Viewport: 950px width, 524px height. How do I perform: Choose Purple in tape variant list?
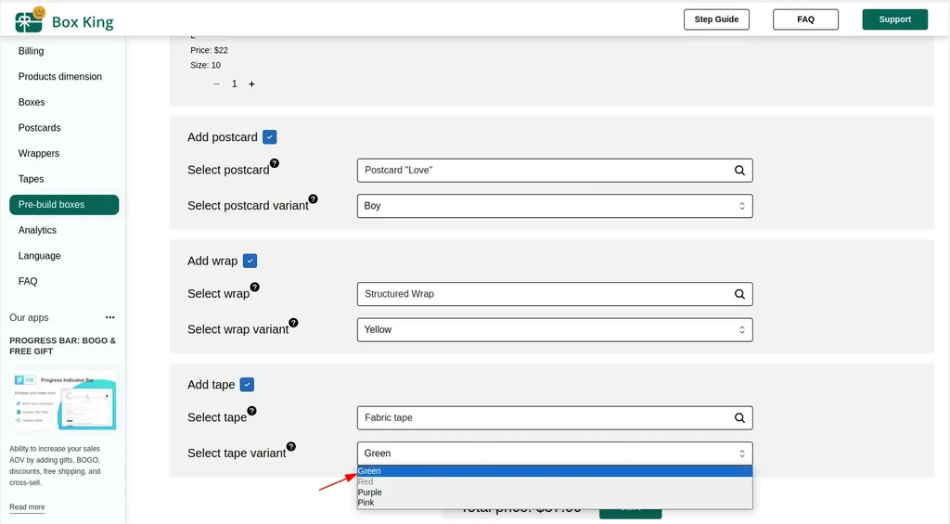click(555, 492)
